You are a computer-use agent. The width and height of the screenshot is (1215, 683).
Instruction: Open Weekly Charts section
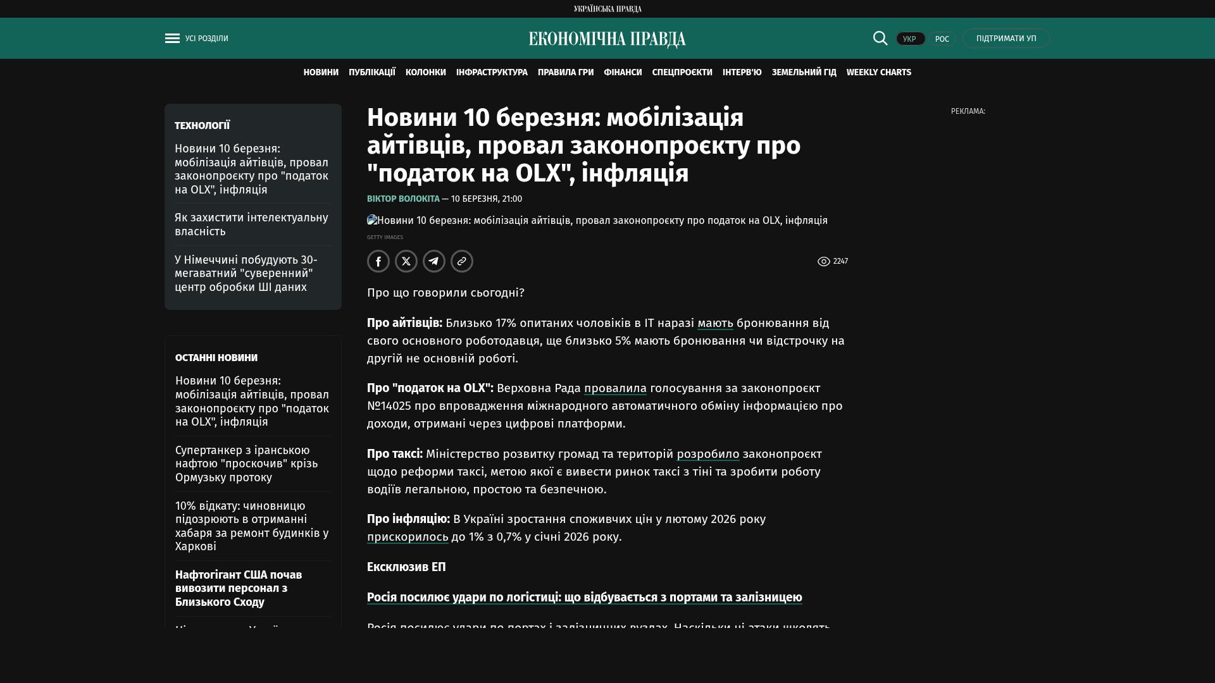[x=878, y=73]
